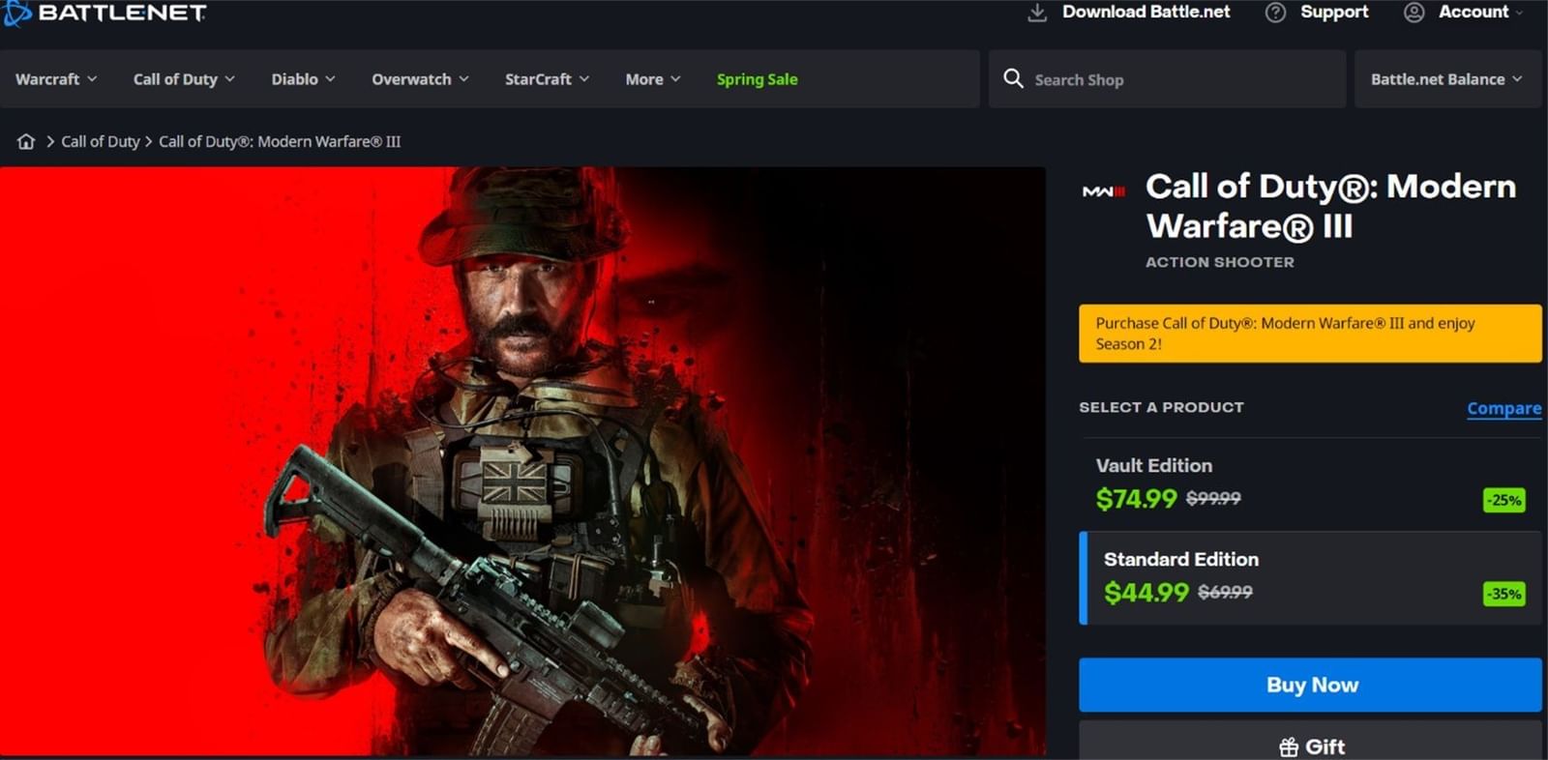Click the Support question mark icon

[x=1276, y=13]
